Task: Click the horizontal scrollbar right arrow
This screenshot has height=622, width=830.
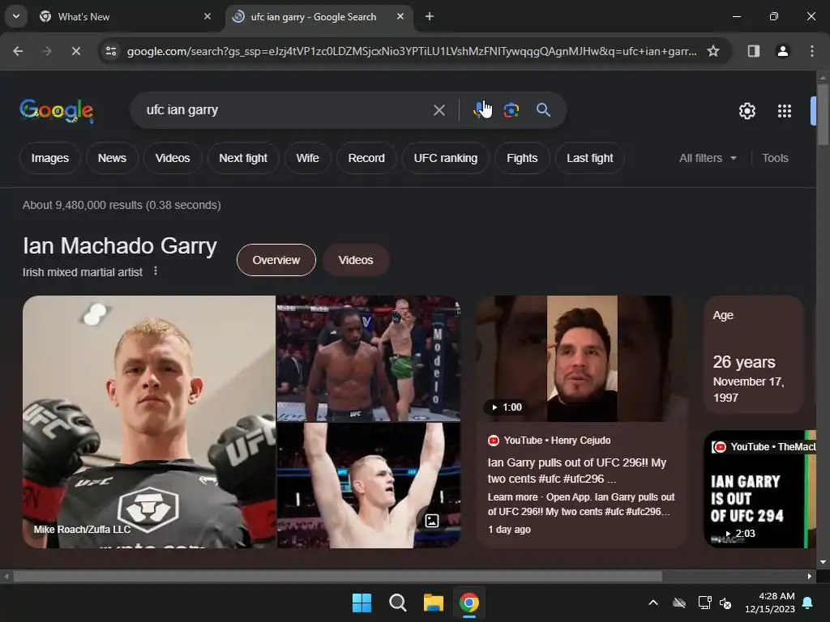Action: pyautogui.click(x=810, y=576)
